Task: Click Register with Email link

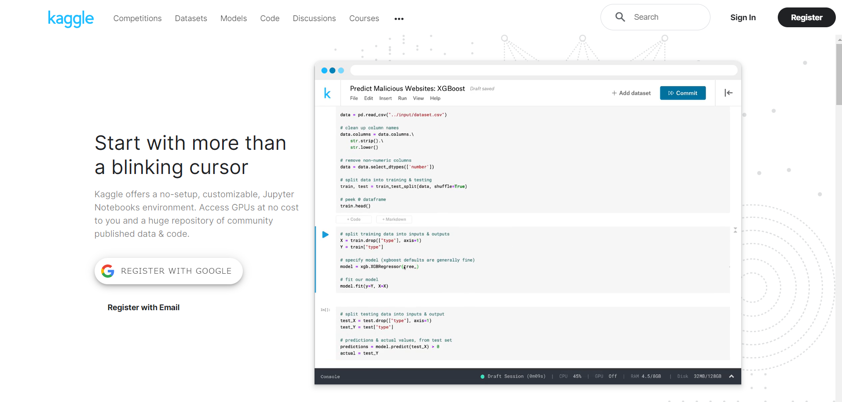Action: (x=143, y=308)
